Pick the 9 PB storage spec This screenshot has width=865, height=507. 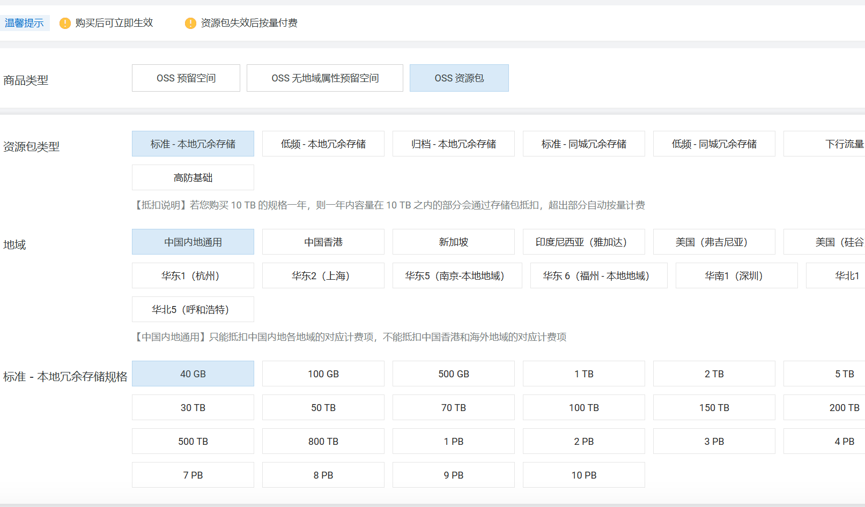pos(454,475)
